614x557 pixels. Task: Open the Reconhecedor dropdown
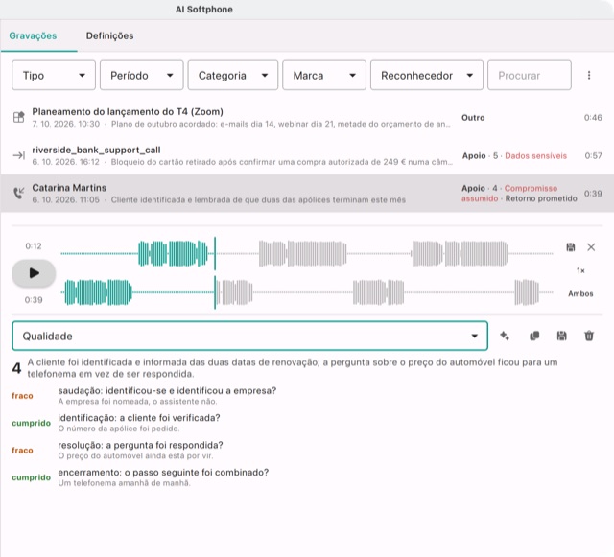point(426,75)
